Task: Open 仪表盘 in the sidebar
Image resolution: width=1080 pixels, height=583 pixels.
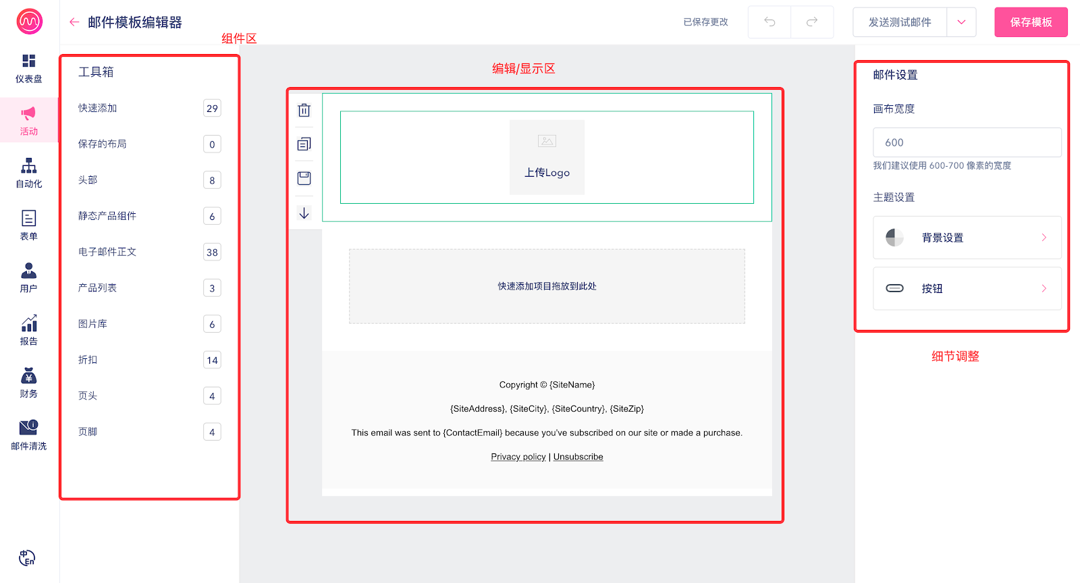Action: 29,68
